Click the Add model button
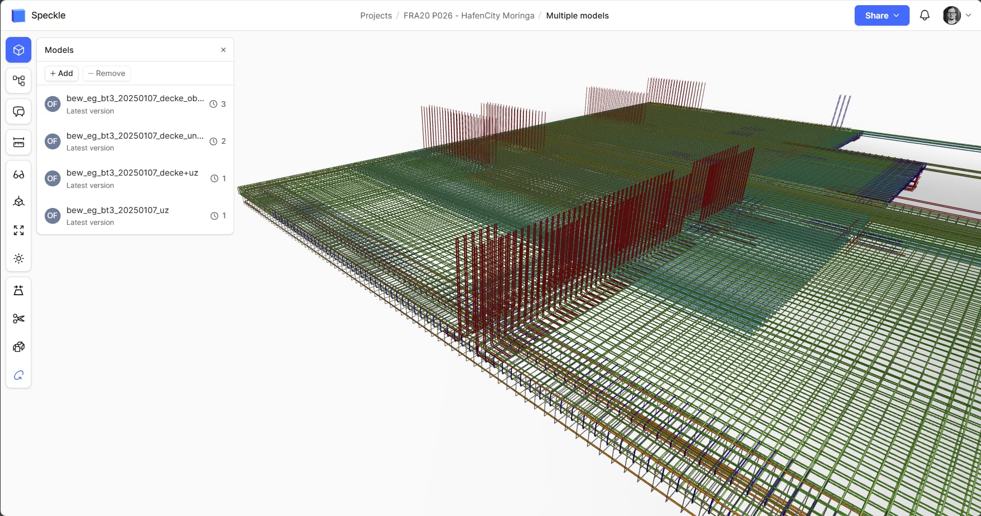 click(x=62, y=73)
